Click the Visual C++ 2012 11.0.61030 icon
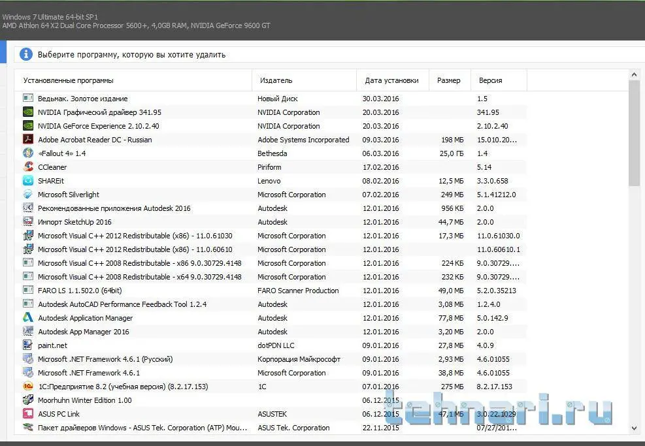 (x=28, y=235)
